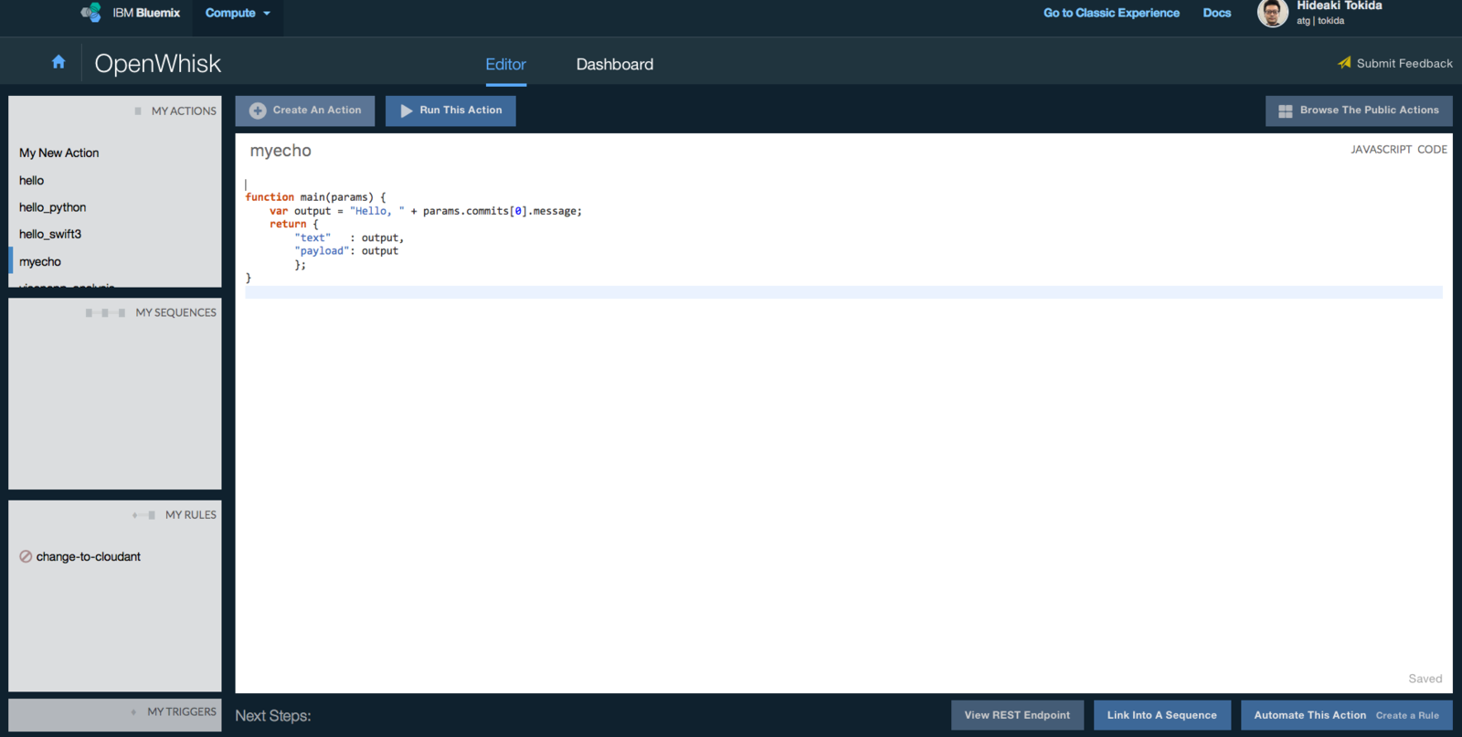This screenshot has height=737, width=1462.
Task: Go to the home icon beside OpenWhisk
Action: [x=58, y=61]
